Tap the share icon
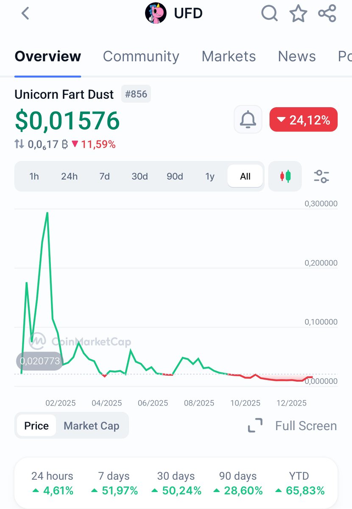The width and height of the screenshot is (352, 509). point(327,14)
